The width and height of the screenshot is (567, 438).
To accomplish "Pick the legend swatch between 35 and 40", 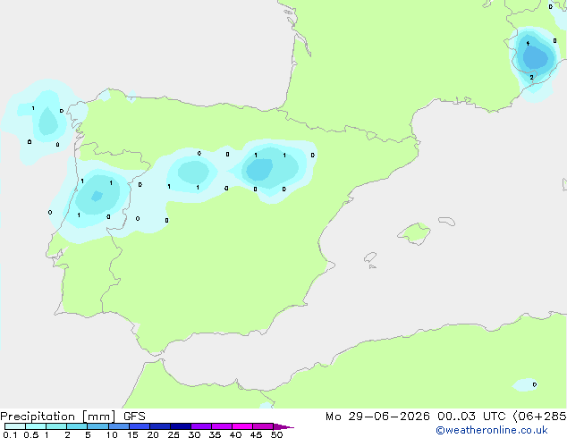I will pyautogui.click(x=221, y=426).
